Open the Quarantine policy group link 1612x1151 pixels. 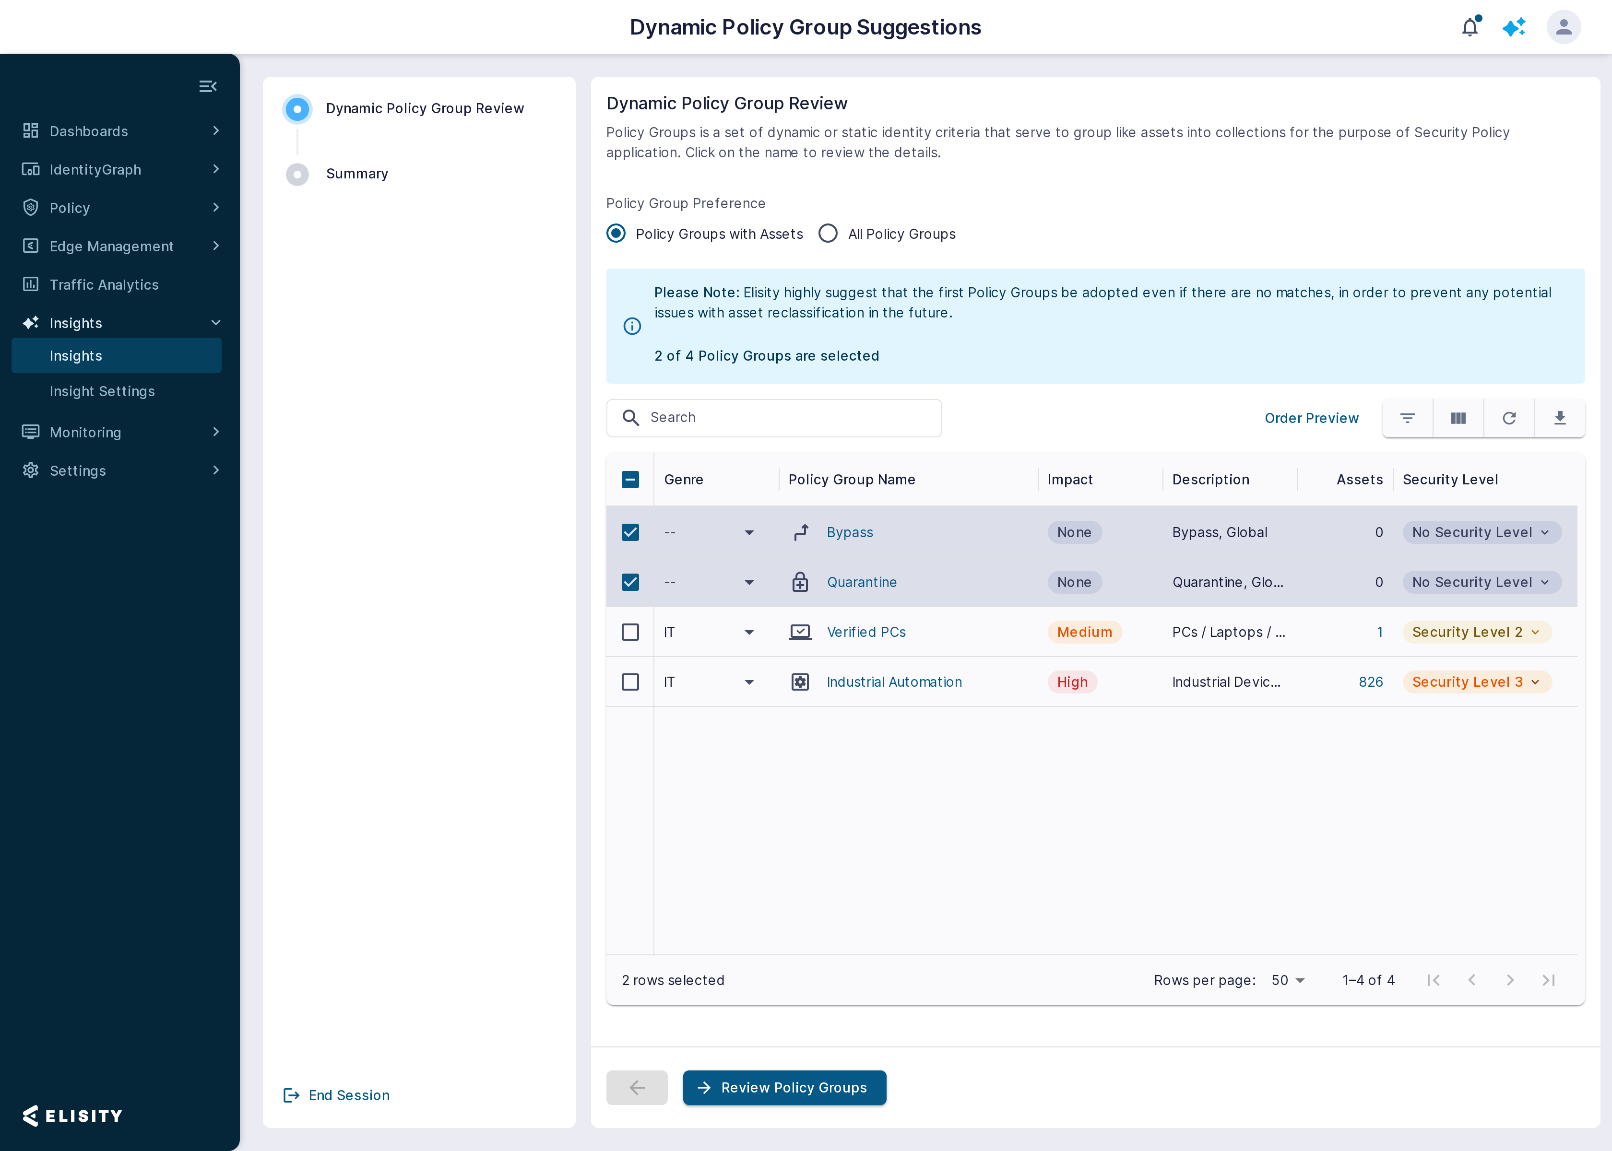point(861,582)
